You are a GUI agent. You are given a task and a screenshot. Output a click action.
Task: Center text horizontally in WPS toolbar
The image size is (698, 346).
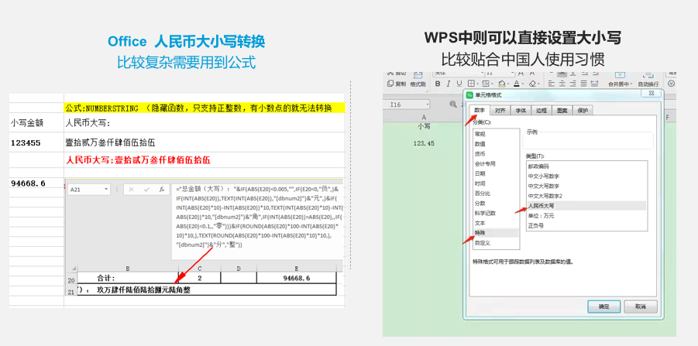(x=562, y=84)
